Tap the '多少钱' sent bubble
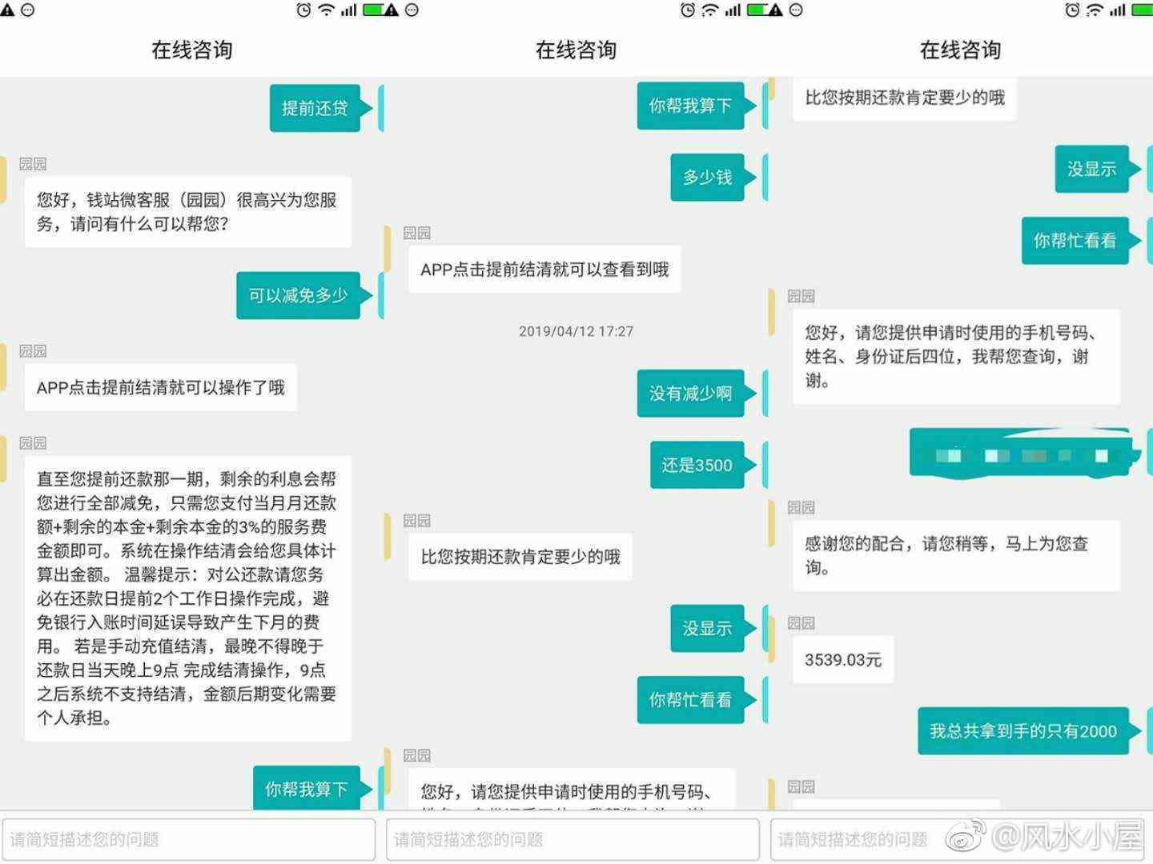The image size is (1153, 864). tap(708, 177)
